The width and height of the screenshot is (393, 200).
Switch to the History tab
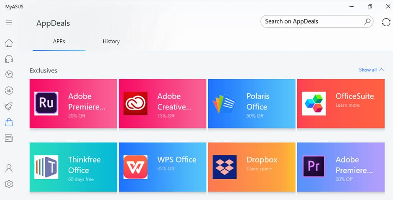coord(111,41)
